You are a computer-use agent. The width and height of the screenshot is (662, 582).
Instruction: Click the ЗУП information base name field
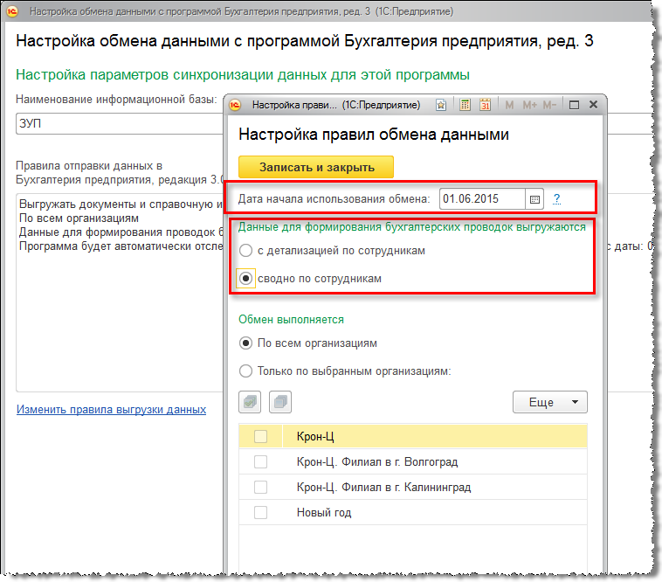click(120, 124)
